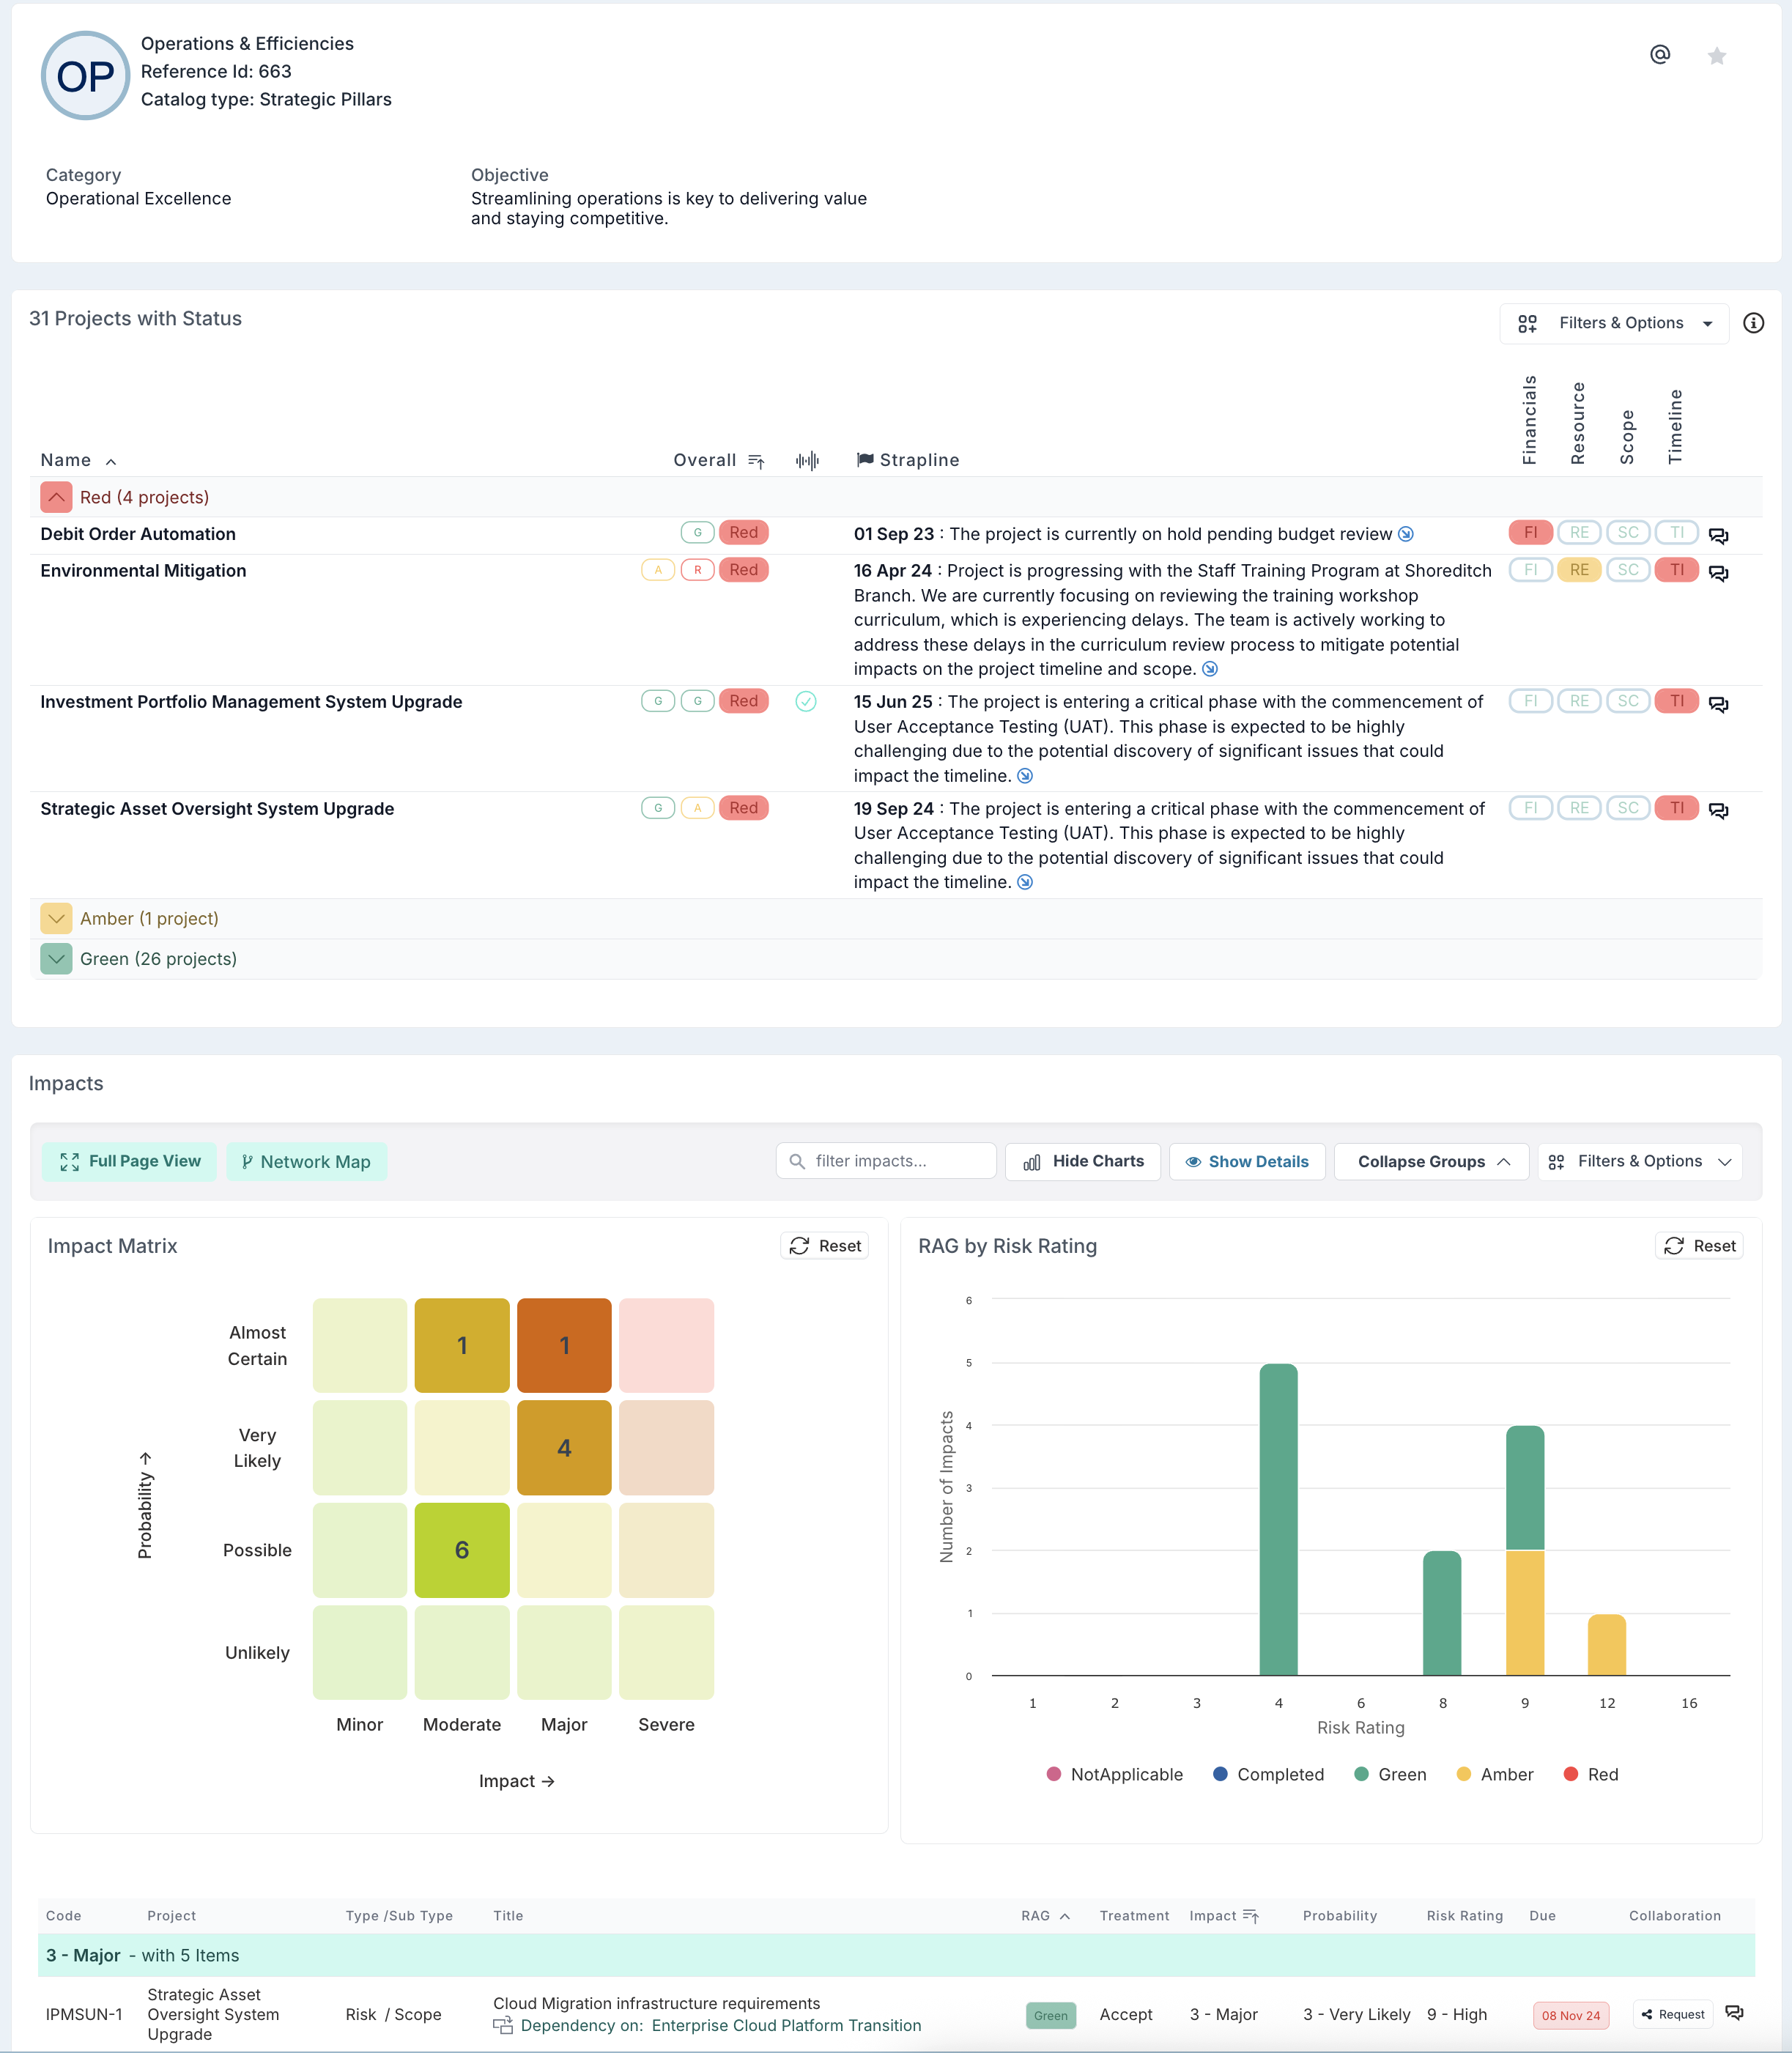This screenshot has width=1792, height=2053.
Task: Open Enterprise Cloud Platform Transition dependency link
Action: pyautogui.click(x=786, y=2025)
